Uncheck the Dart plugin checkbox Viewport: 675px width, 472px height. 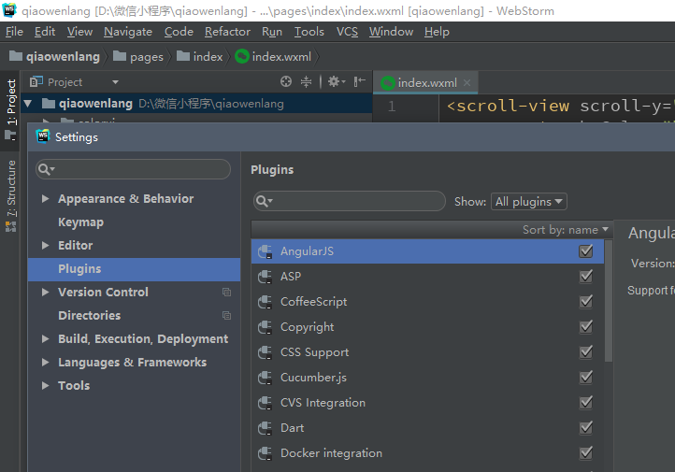click(586, 428)
